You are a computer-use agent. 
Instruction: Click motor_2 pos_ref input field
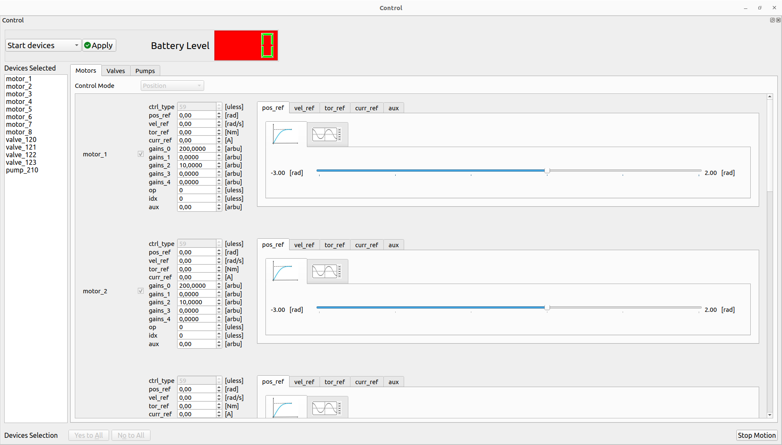[x=197, y=252]
